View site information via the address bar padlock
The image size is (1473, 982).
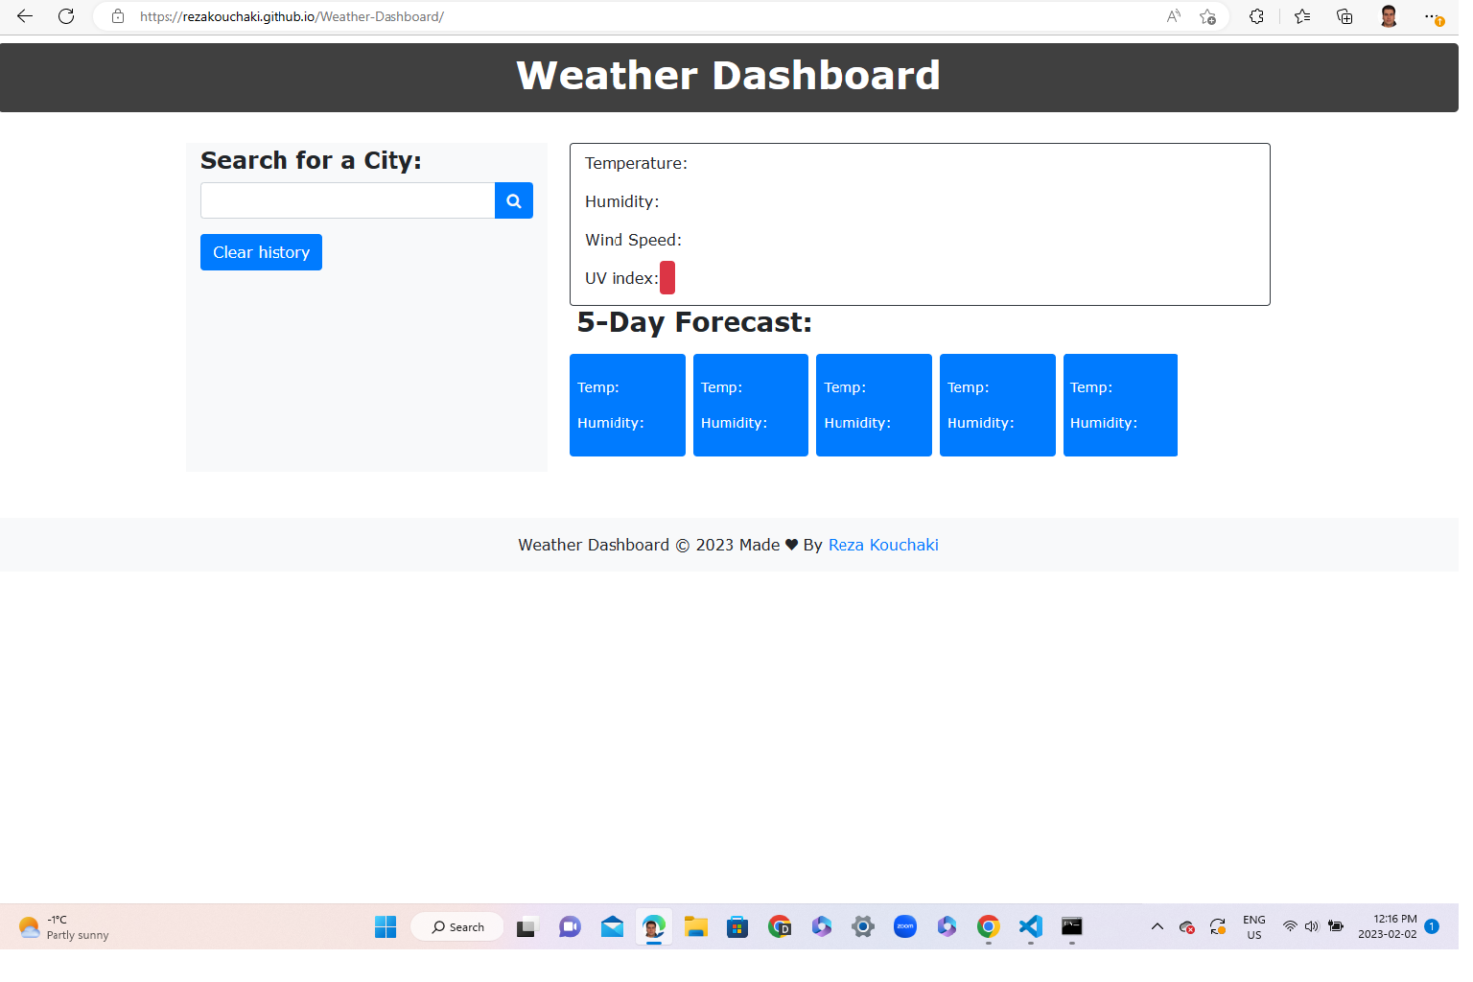[x=117, y=16]
